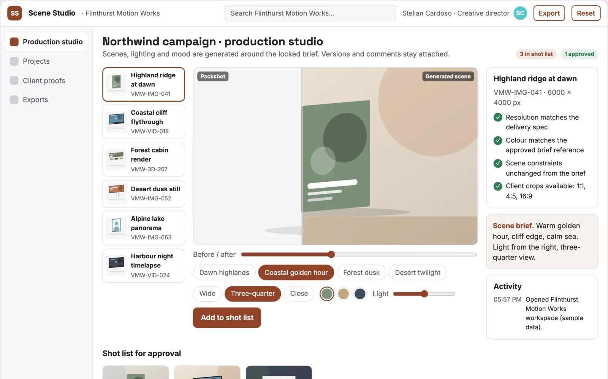The height and width of the screenshot is (379, 608).
Task: Click the Production studio sidebar icon
Action: click(x=14, y=42)
